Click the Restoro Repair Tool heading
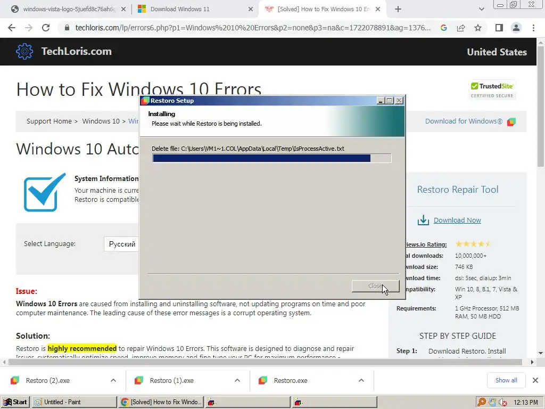Screen dimensions: 545x409 pos(458,190)
